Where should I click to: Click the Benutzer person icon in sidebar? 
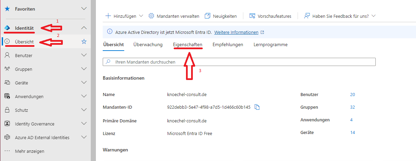pyautogui.click(x=7, y=55)
